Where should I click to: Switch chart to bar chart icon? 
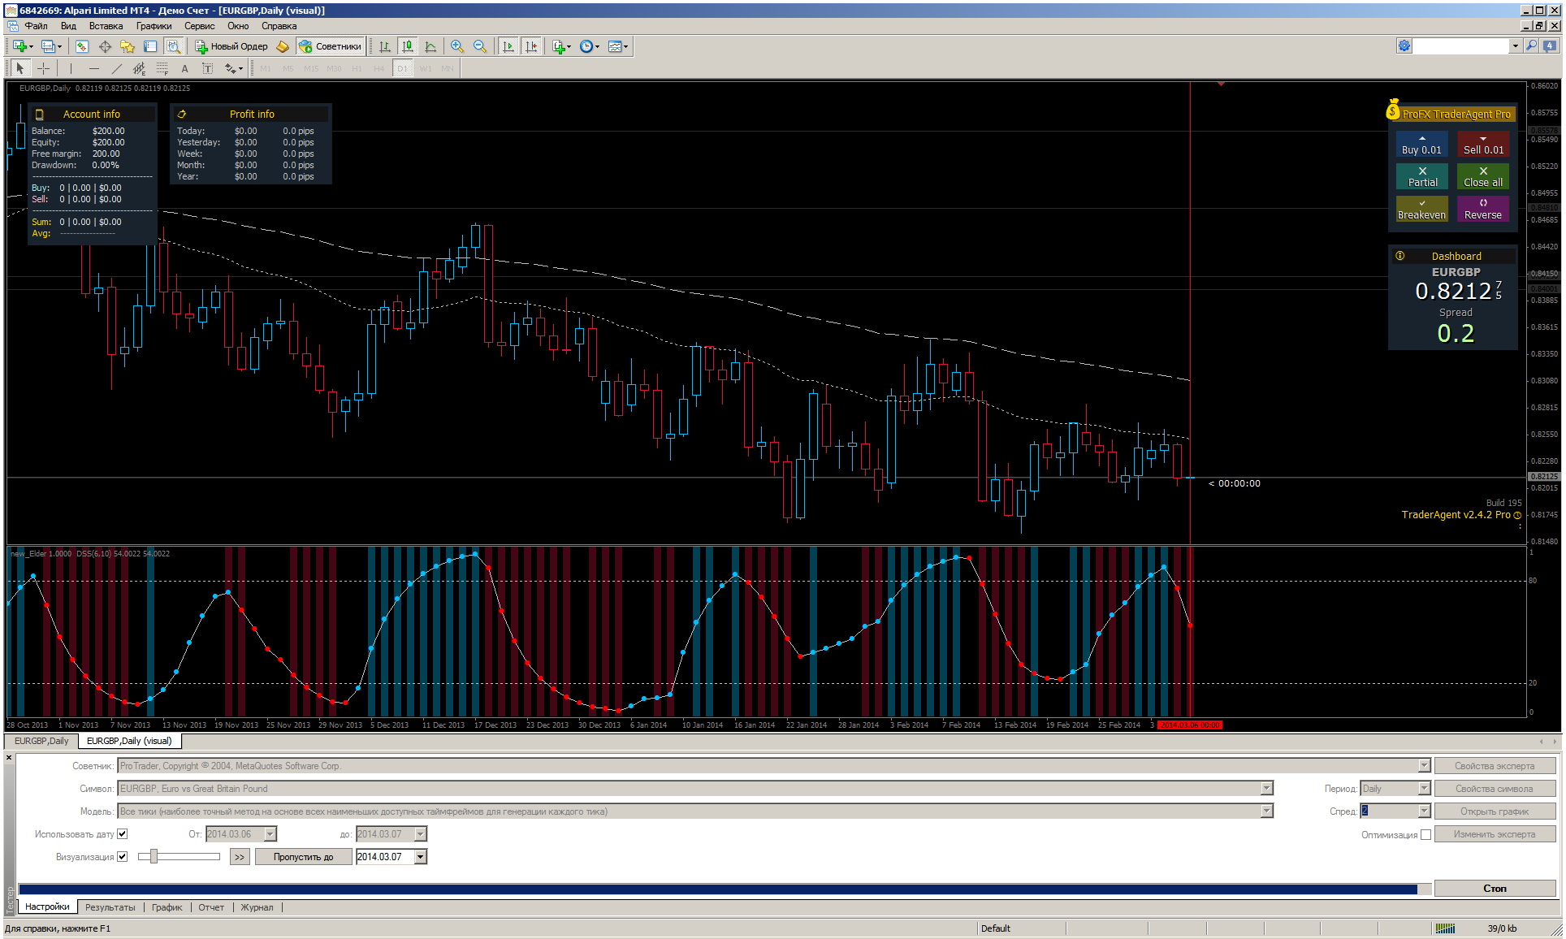[x=385, y=46]
